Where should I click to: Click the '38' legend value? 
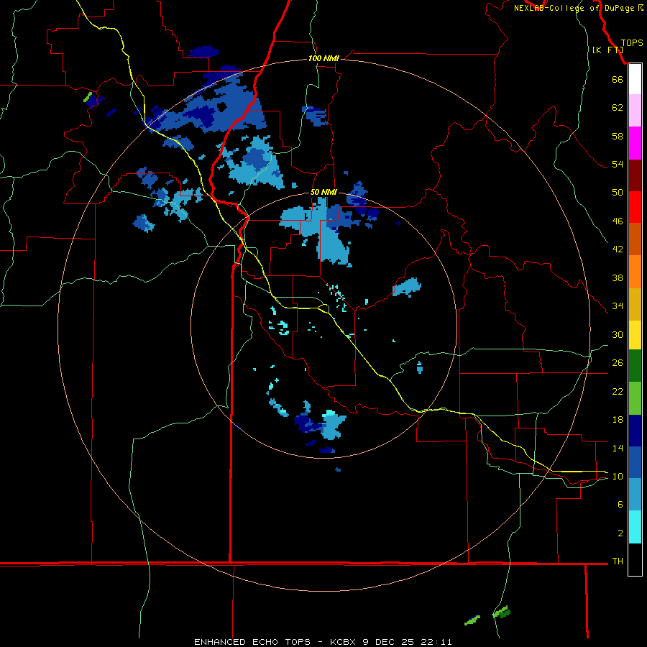618,277
